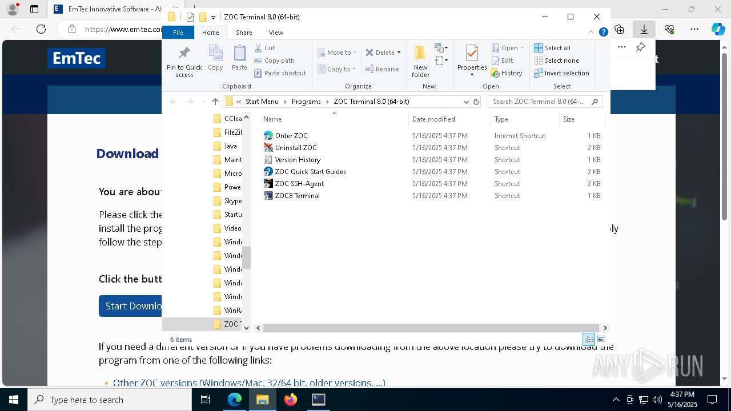Open Firefox from the taskbar
Screen dimensions: 731x411
291,400
